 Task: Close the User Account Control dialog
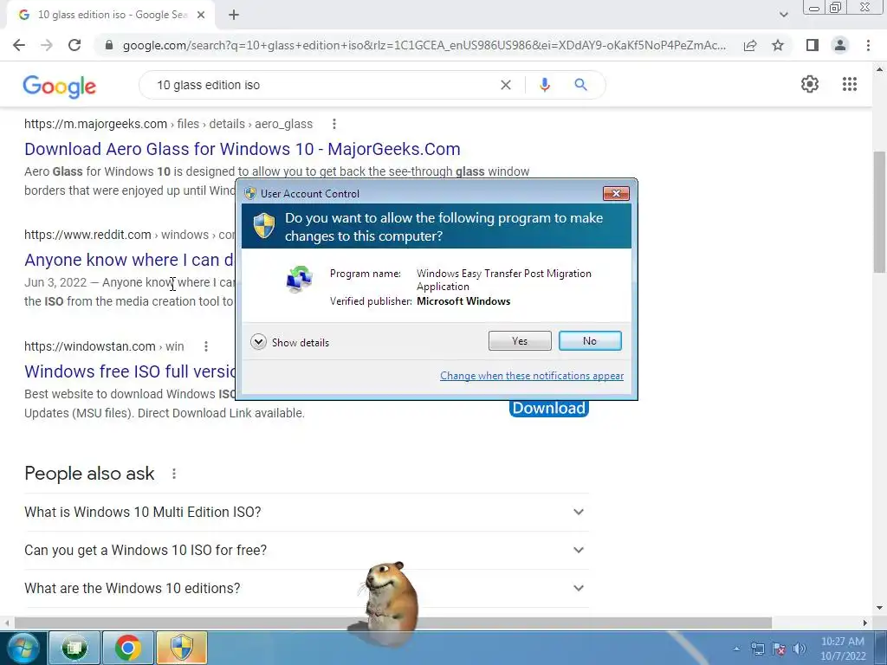click(x=616, y=193)
